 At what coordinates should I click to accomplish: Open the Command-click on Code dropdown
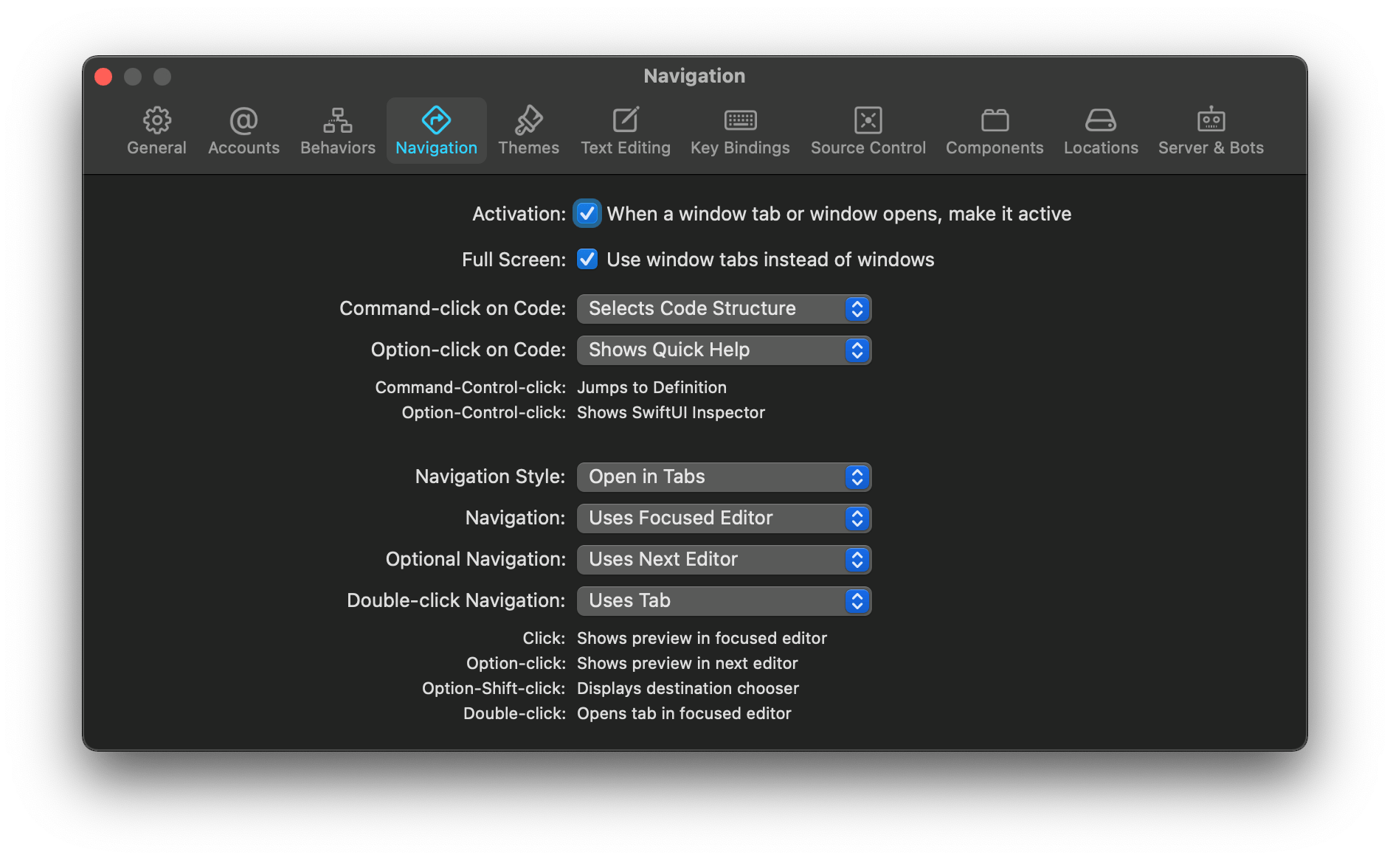tap(723, 308)
